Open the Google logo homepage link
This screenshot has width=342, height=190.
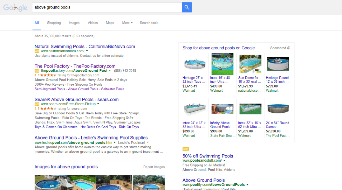(15, 8)
